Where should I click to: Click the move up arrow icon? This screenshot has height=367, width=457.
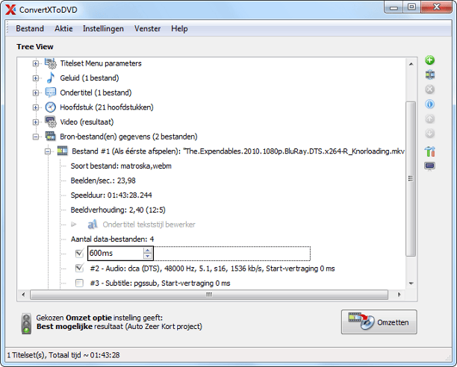(429, 119)
